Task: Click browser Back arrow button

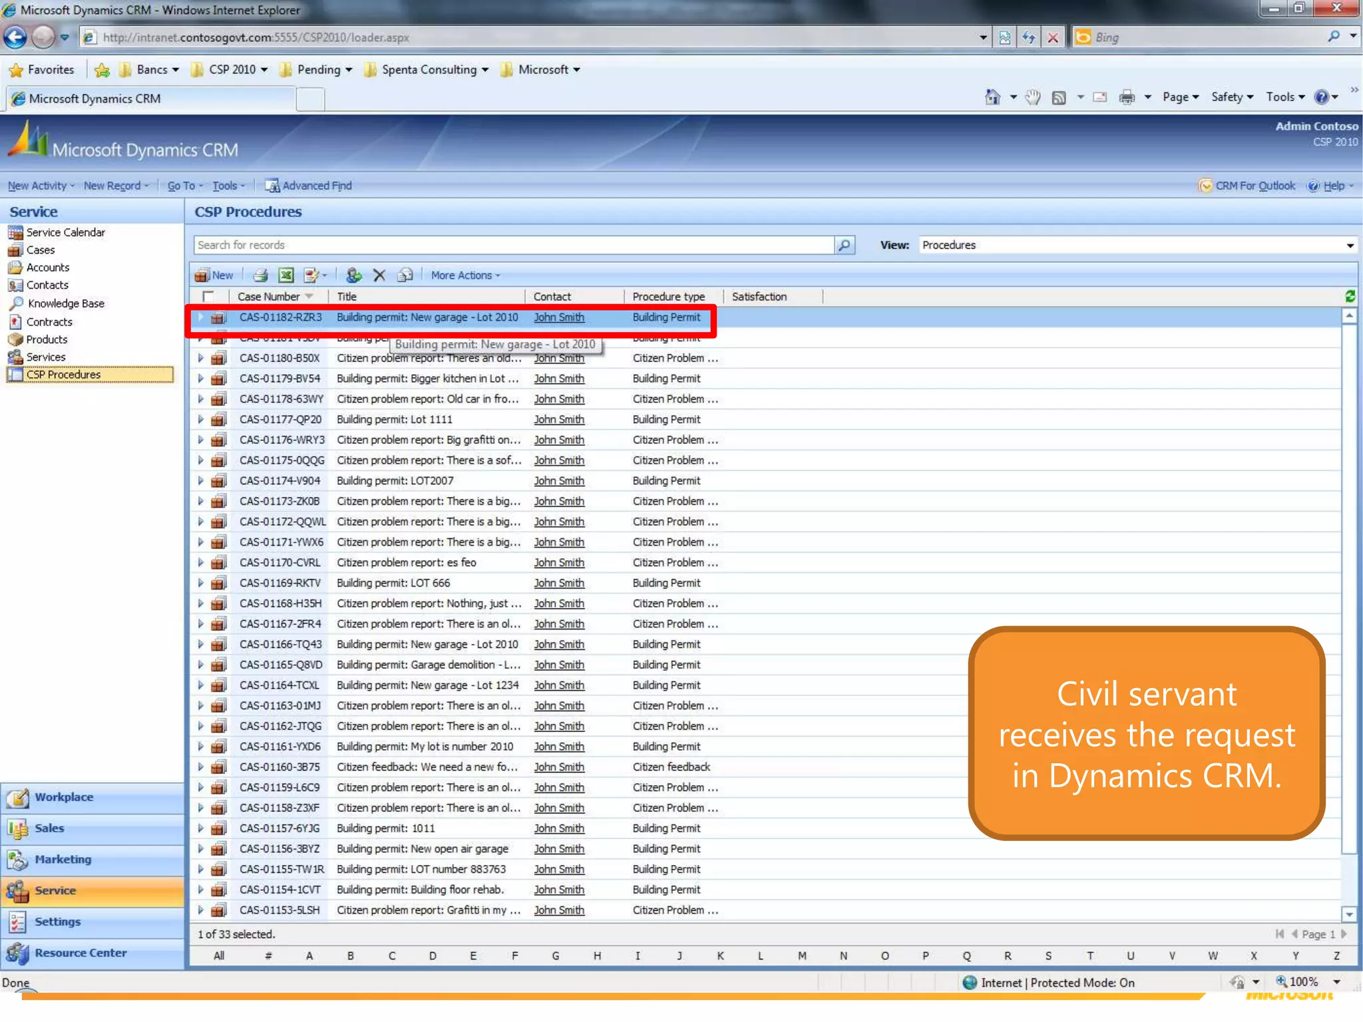Action: coord(15,37)
